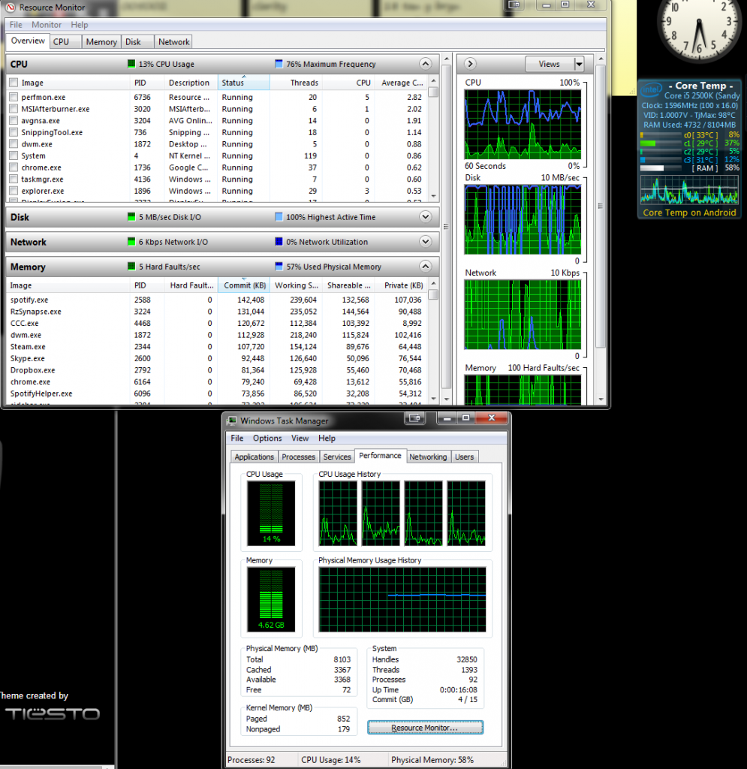
Task: Open Resource Monitor Help menu
Action: pyautogui.click(x=80, y=25)
